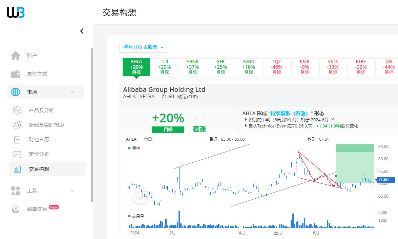Click the Alibaba Group Holding Ltd title
Screen dimensions: 398x239
coord(164,89)
